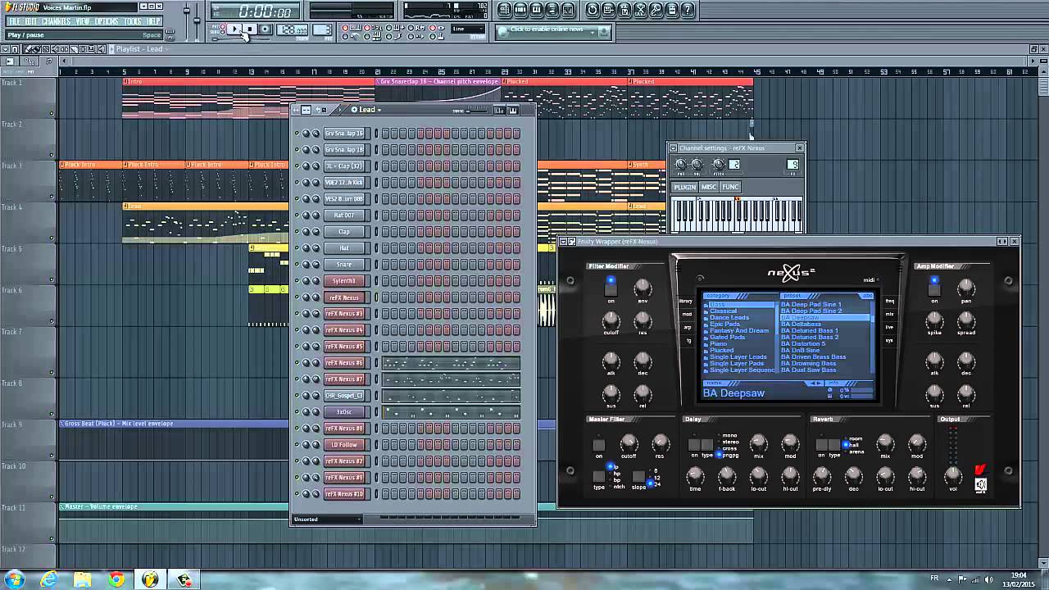Mute the Sylenth1 channel LED
The width and height of the screenshot is (1049, 590).
[297, 281]
